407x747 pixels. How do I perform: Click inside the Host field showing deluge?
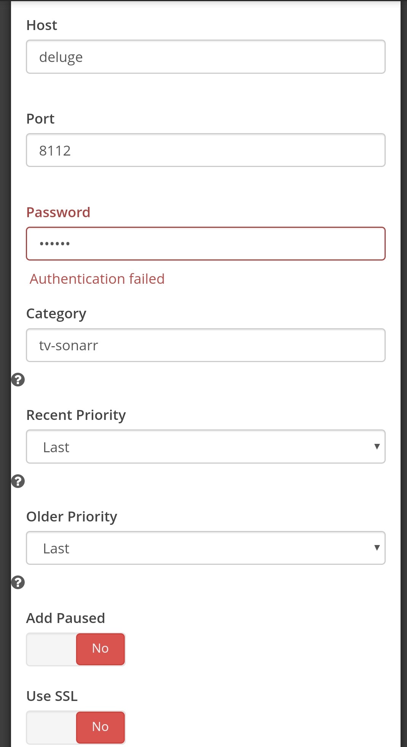[205, 57]
